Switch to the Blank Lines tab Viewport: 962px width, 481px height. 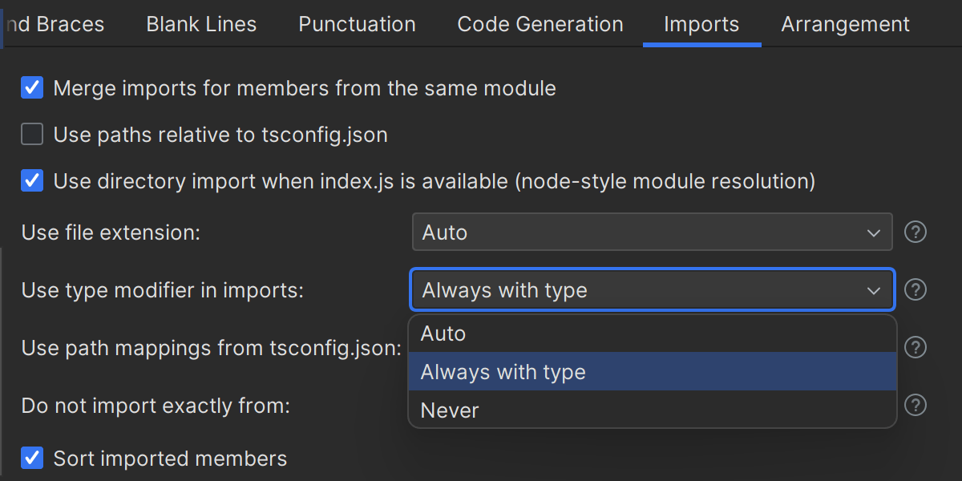click(201, 24)
